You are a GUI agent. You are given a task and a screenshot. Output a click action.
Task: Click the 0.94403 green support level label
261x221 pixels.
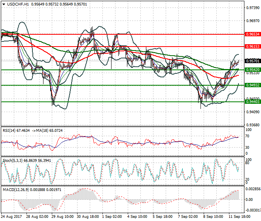point(253,101)
